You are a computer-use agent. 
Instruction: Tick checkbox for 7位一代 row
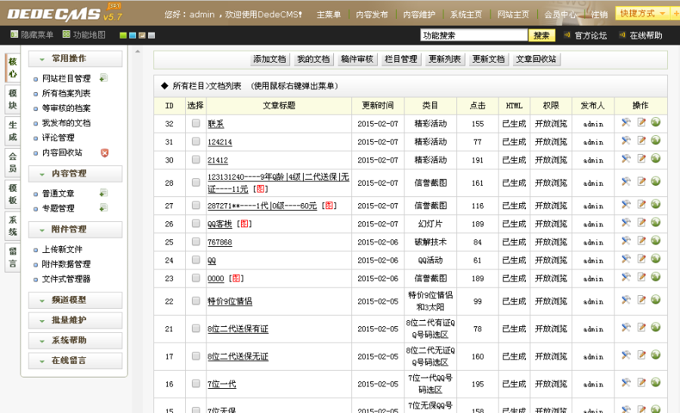pos(196,384)
